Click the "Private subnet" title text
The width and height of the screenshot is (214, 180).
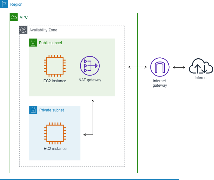click(x=51, y=110)
